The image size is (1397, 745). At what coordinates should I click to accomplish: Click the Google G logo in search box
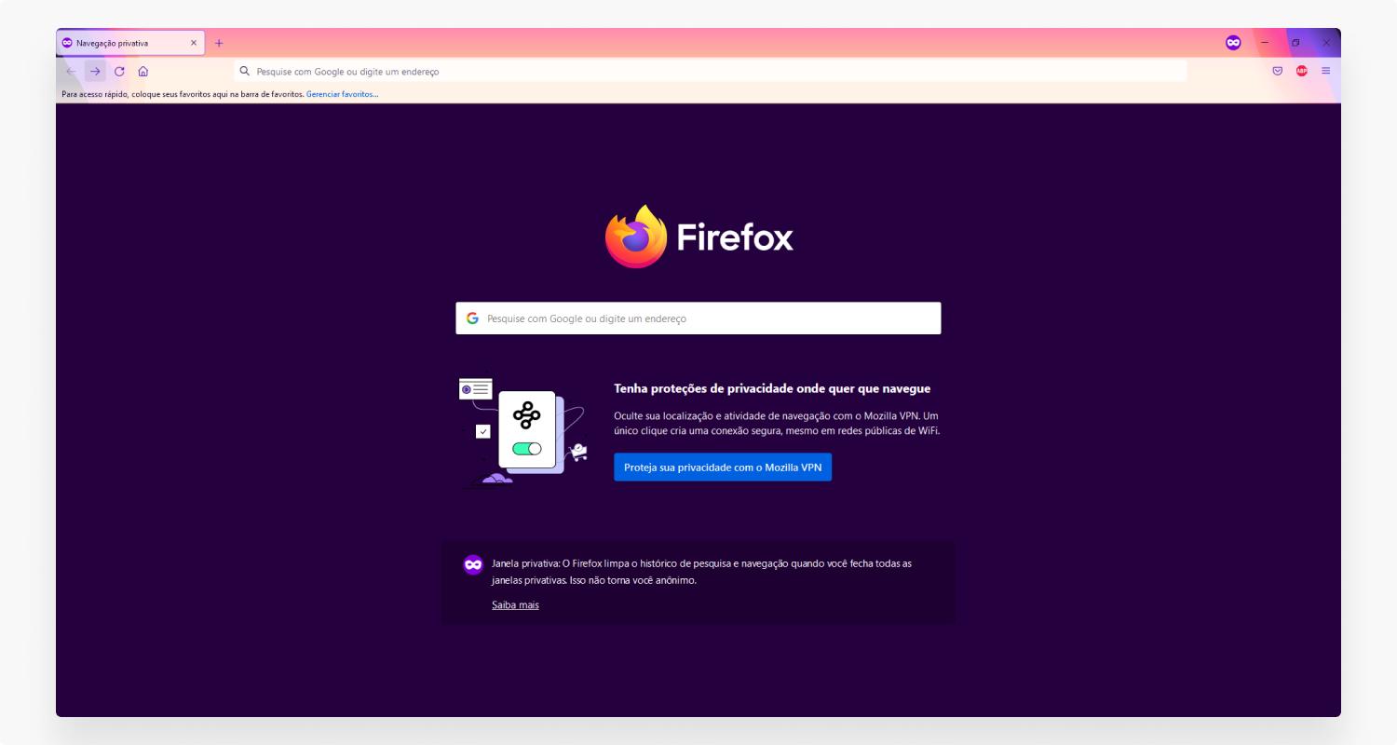[x=473, y=318]
